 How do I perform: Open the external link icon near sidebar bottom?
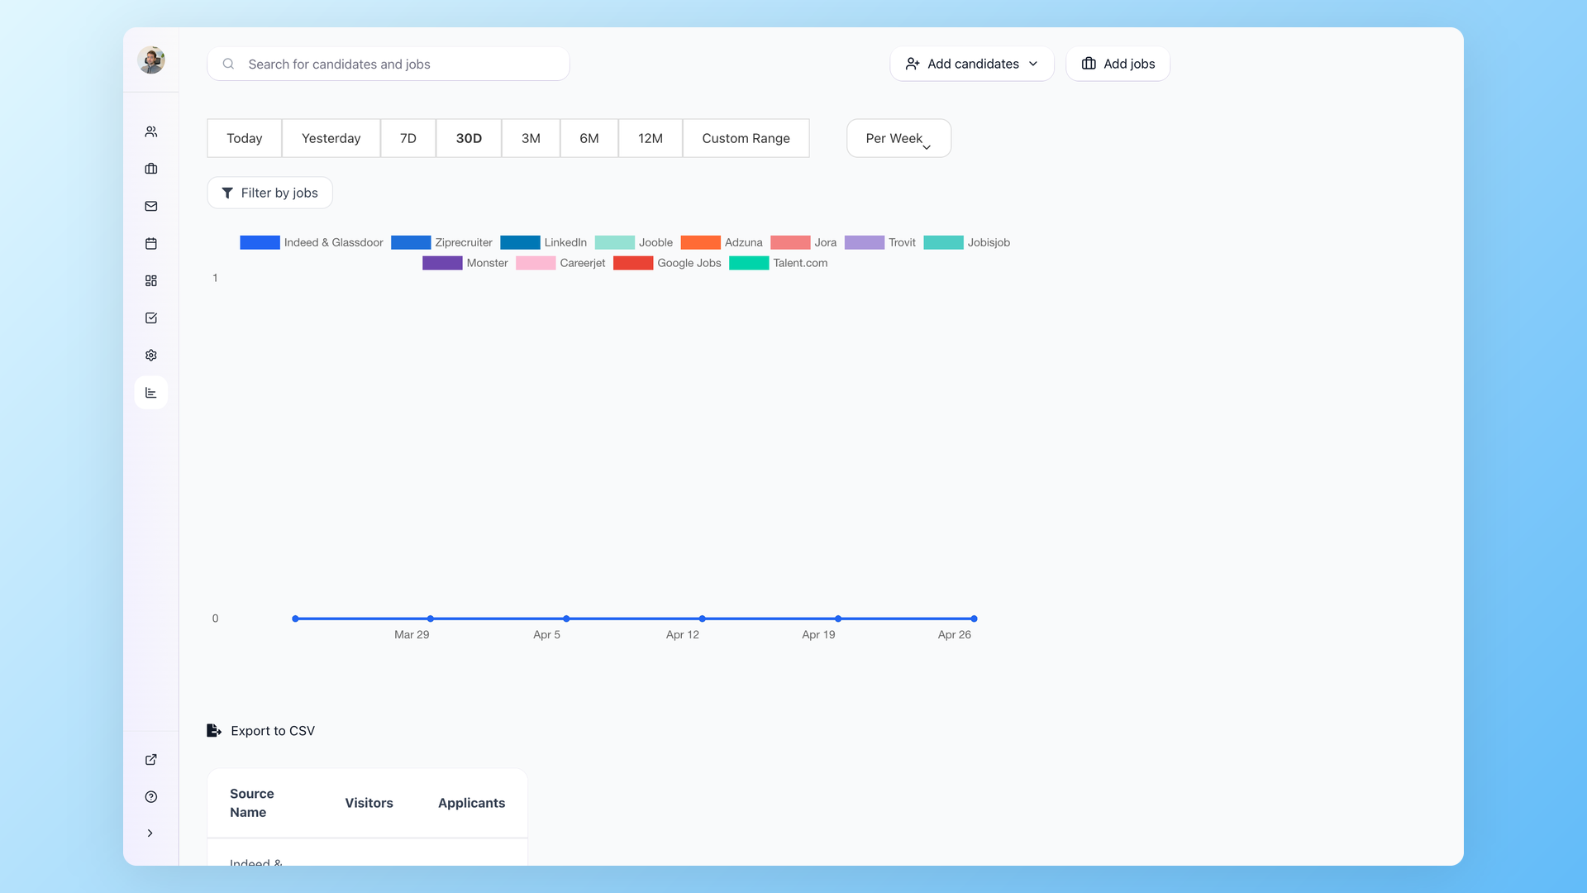(x=150, y=759)
